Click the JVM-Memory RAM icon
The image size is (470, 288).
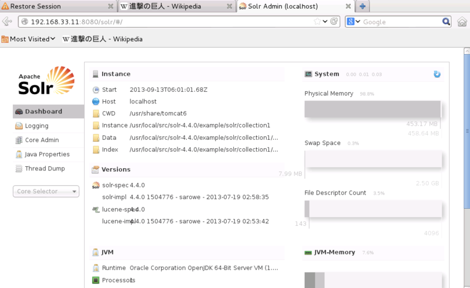coord(308,253)
